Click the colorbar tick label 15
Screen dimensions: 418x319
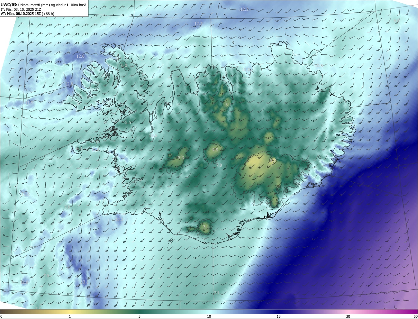click(x=279, y=316)
